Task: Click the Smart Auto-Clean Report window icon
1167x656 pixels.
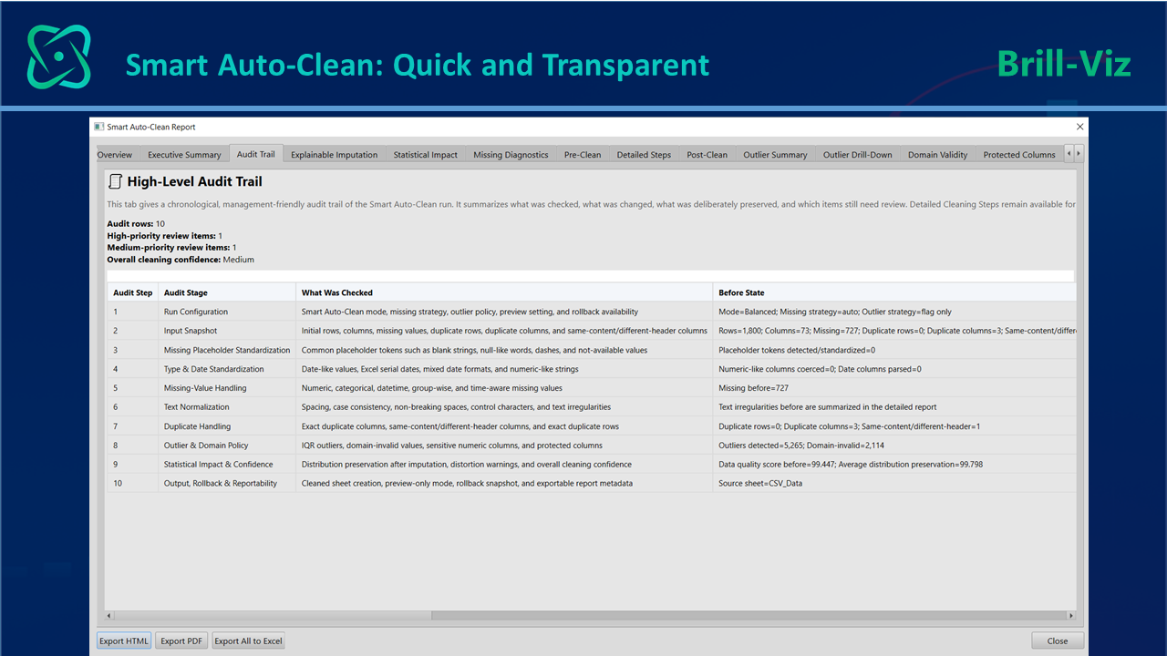Action: 99,128
